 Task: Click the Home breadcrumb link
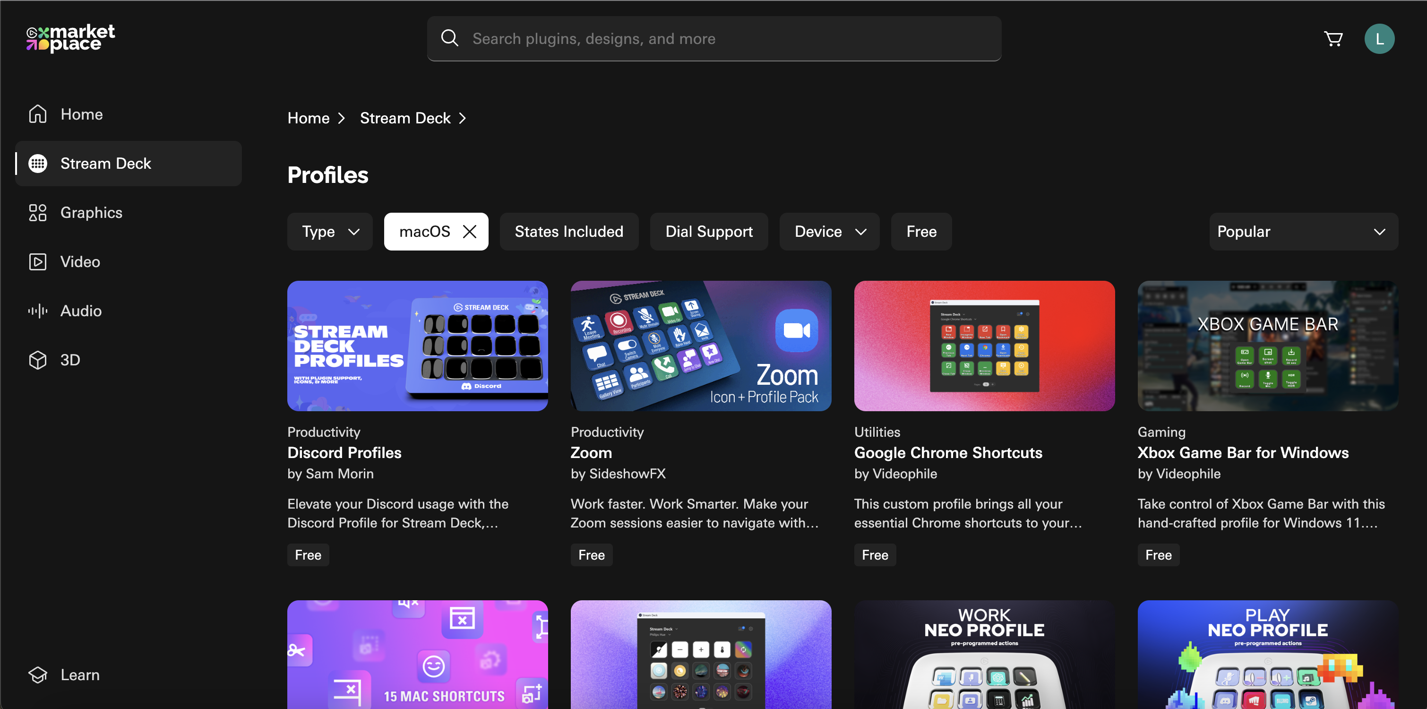click(309, 118)
